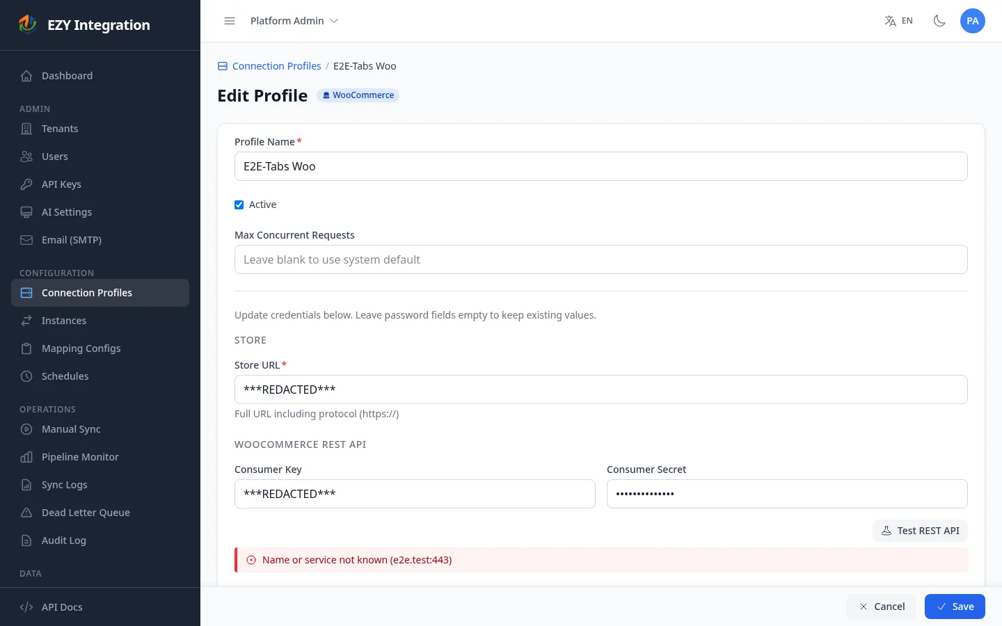
Task: Click the Schedules clock icon
Action: 26,376
